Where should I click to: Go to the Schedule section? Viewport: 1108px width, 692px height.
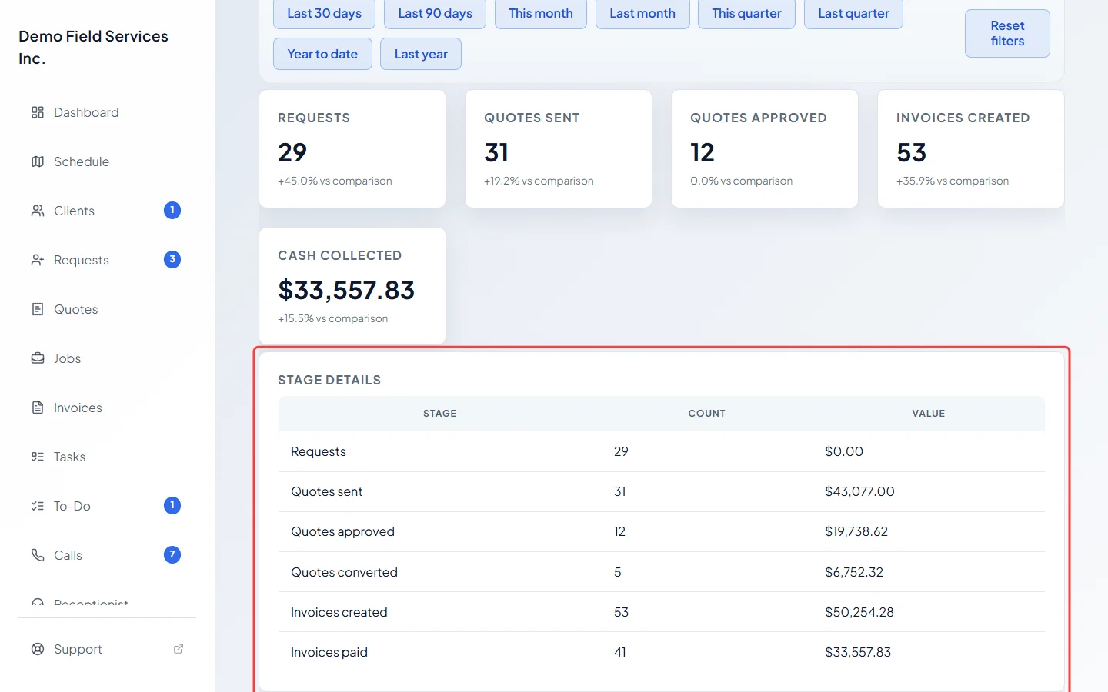click(107, 161)
